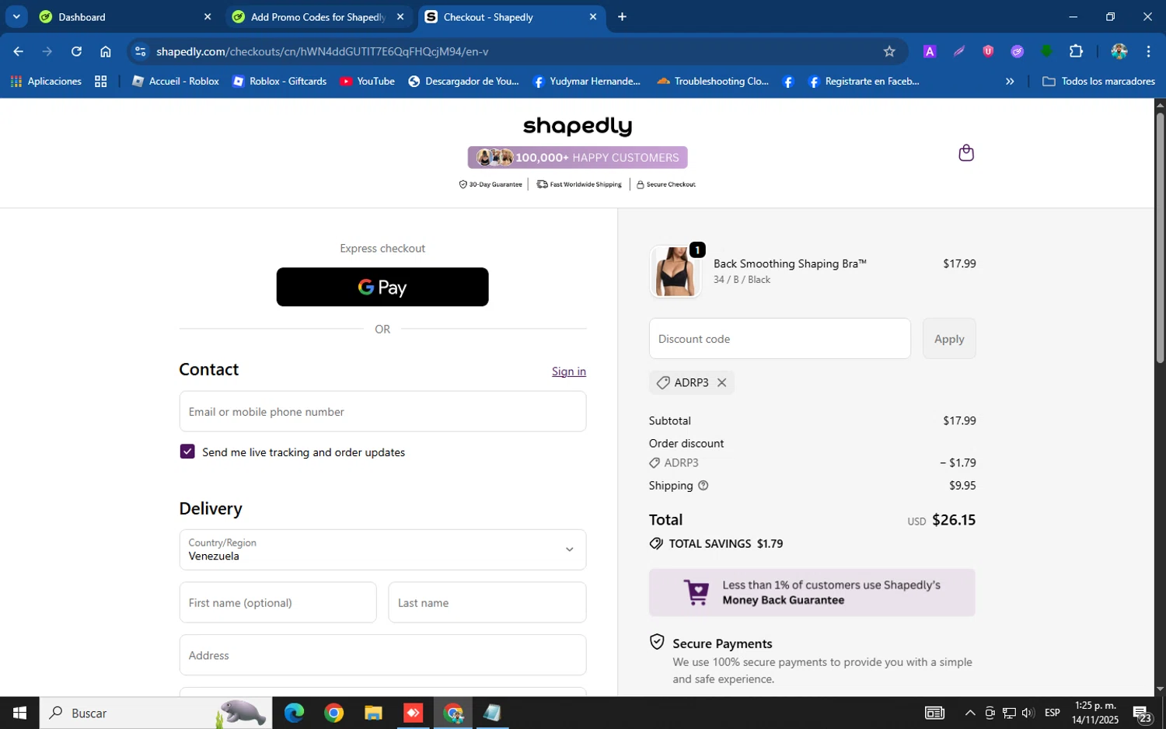Image resolution: width=1166 pixels, height=729 pixels.
Task: Focus the Email or mobile phone number field
Action: [382, 411]
